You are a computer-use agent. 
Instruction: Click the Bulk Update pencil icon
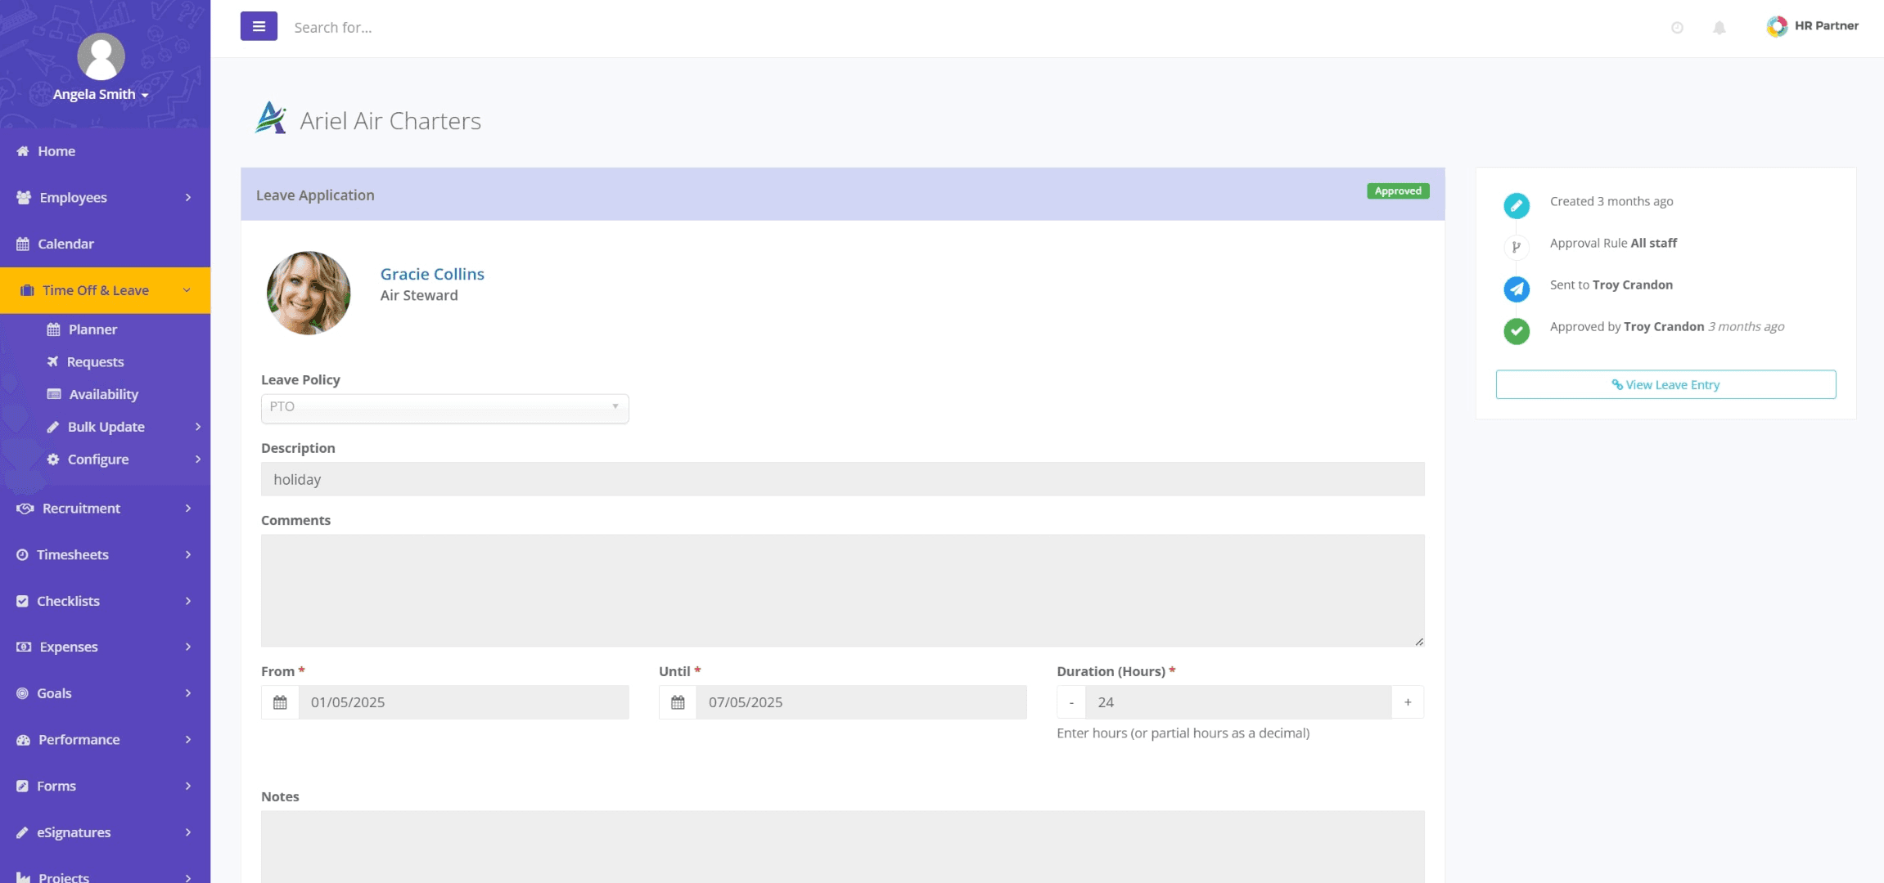[x=53, y=427]
